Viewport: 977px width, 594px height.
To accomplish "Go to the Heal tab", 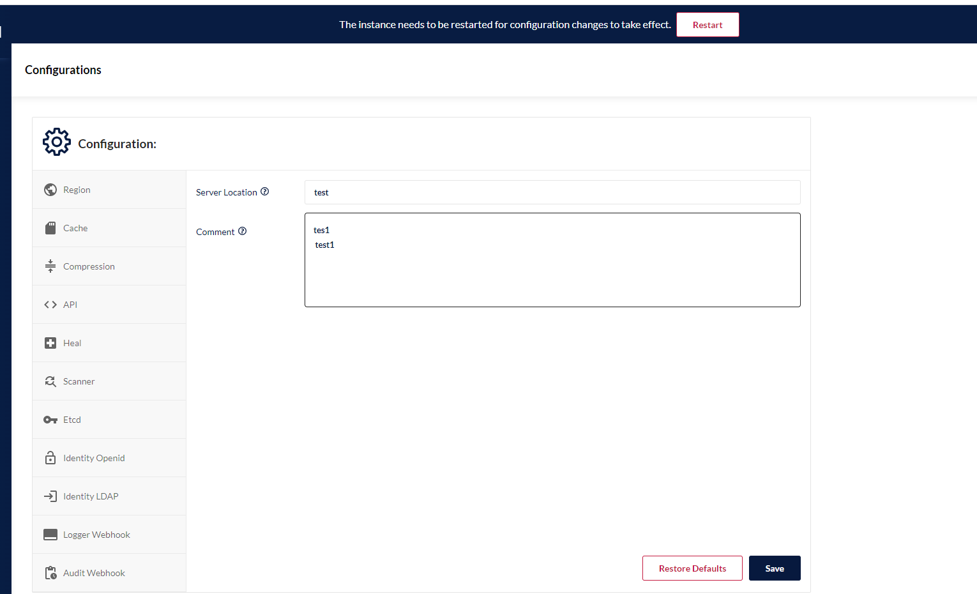I will tap(109, 343).
